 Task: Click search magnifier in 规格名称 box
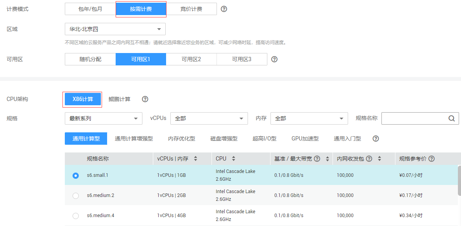[x=452, y=118]
